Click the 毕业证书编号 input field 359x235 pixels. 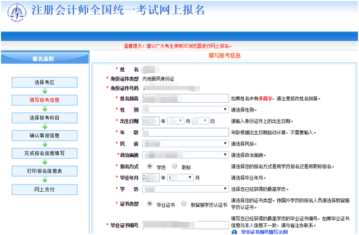click(186, 225)
